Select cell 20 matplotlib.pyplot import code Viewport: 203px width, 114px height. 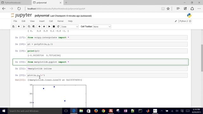[107, 62]
